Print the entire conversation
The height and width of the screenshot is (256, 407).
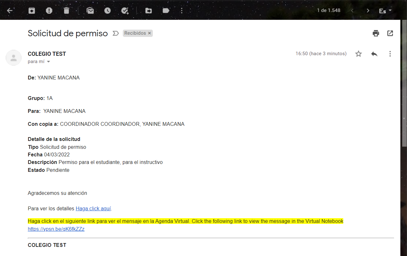pyautogui.click(x=376, y=33)
